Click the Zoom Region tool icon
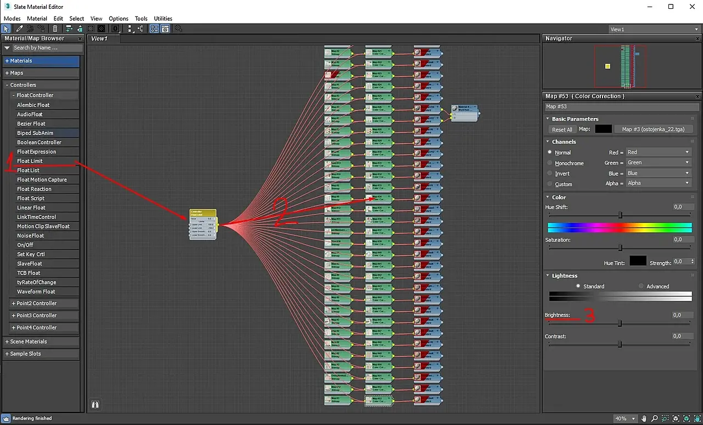The width and height of the screenshot is (703, 425). click(x=665, y=418)
